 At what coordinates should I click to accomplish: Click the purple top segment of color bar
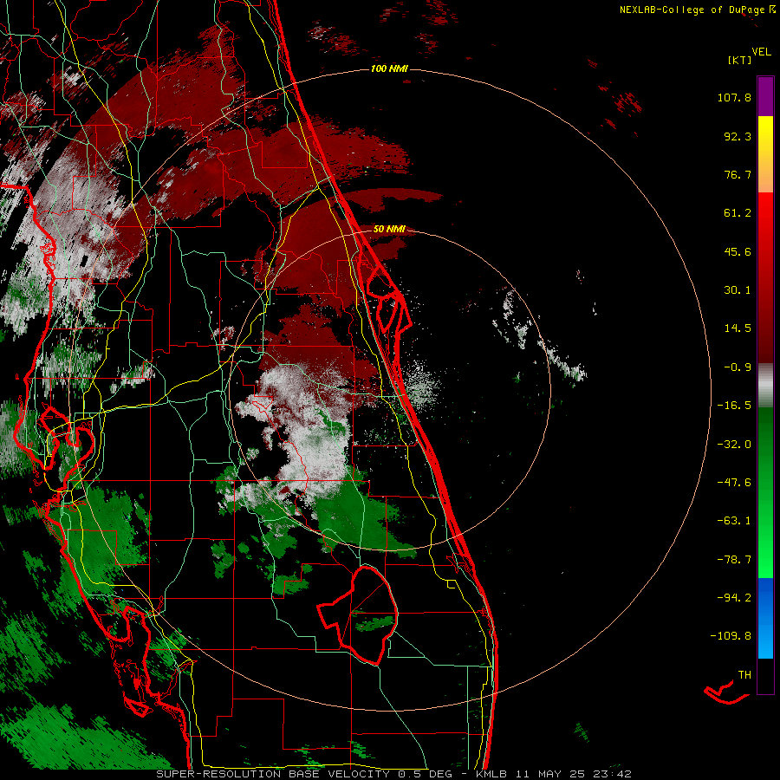click(x=765, y=96)
